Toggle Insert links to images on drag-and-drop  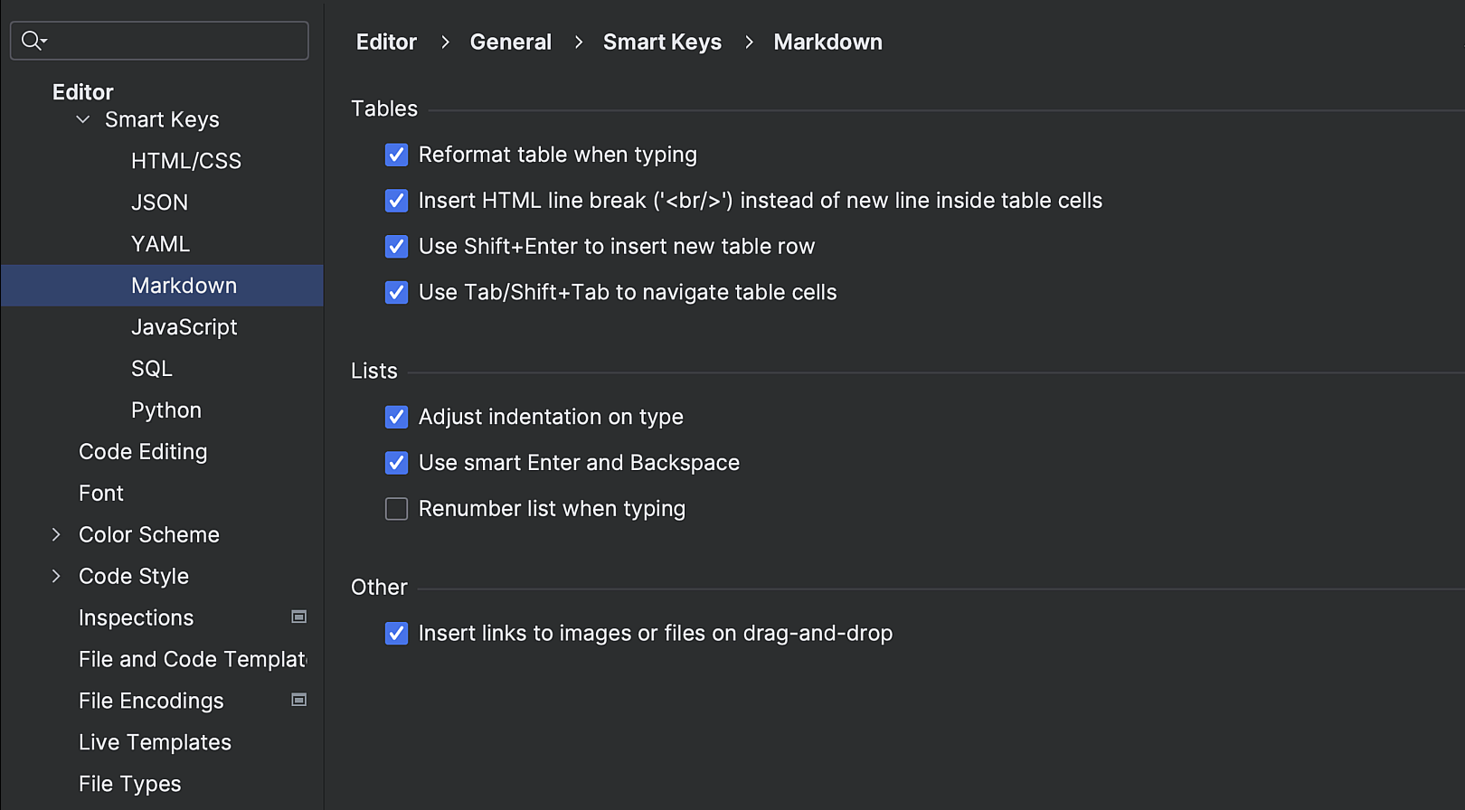[x=396, y=633]
